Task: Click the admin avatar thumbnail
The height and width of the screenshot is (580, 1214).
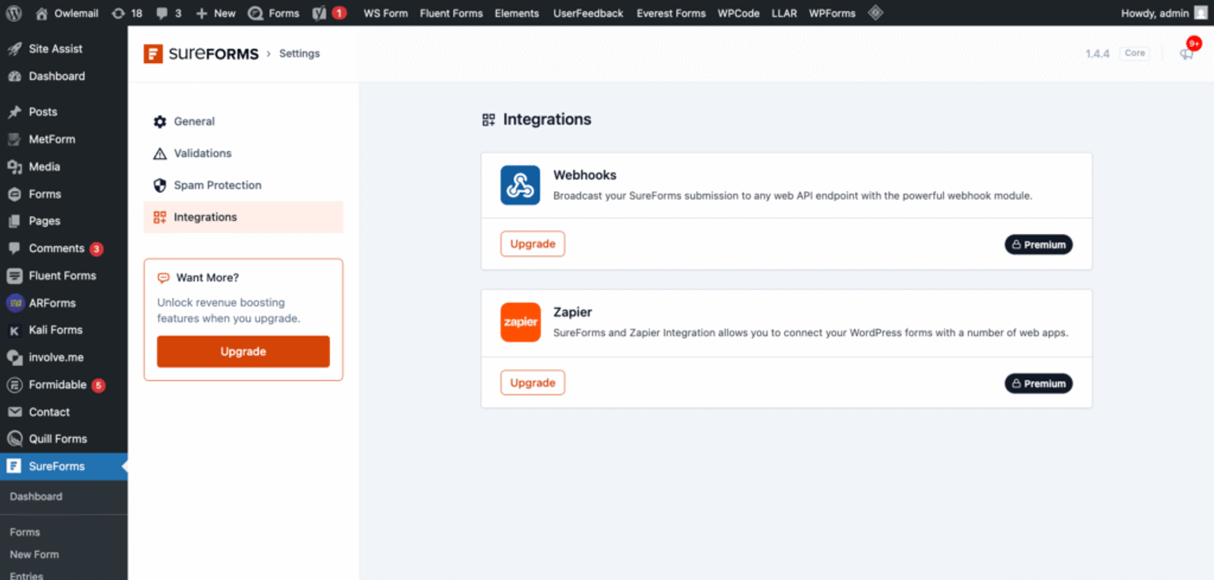Action: click(x=1200, y=13)
